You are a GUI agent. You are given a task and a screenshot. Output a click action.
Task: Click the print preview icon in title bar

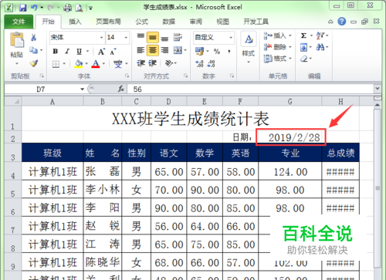coord(79,8)
